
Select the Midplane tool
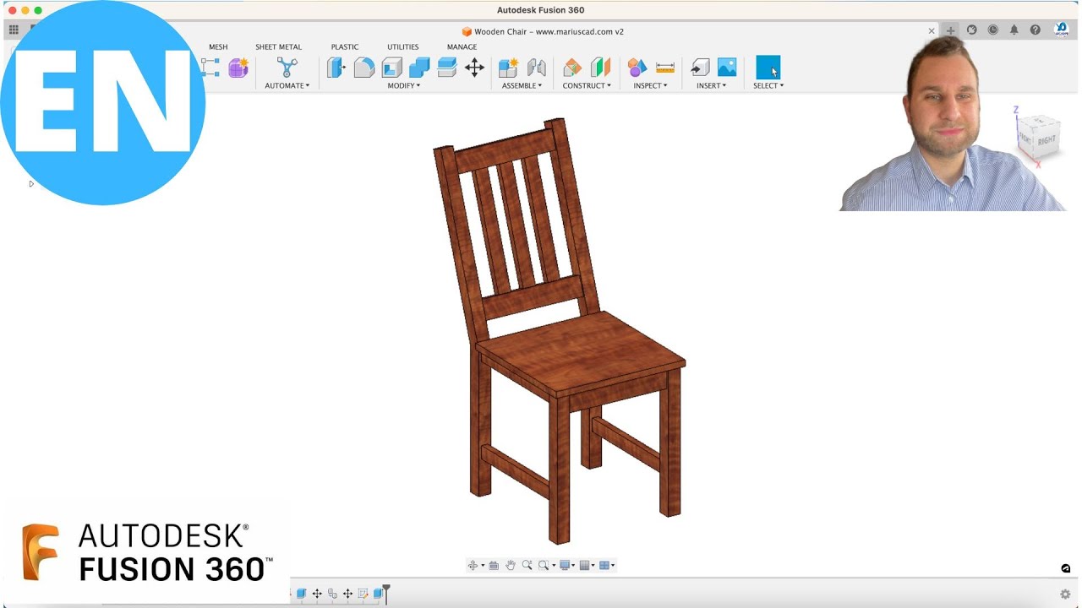[600, 68]
